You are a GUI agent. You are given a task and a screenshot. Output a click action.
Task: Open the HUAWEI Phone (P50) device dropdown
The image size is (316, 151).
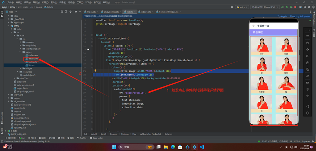pyautogui.click(x=265, y=7)
